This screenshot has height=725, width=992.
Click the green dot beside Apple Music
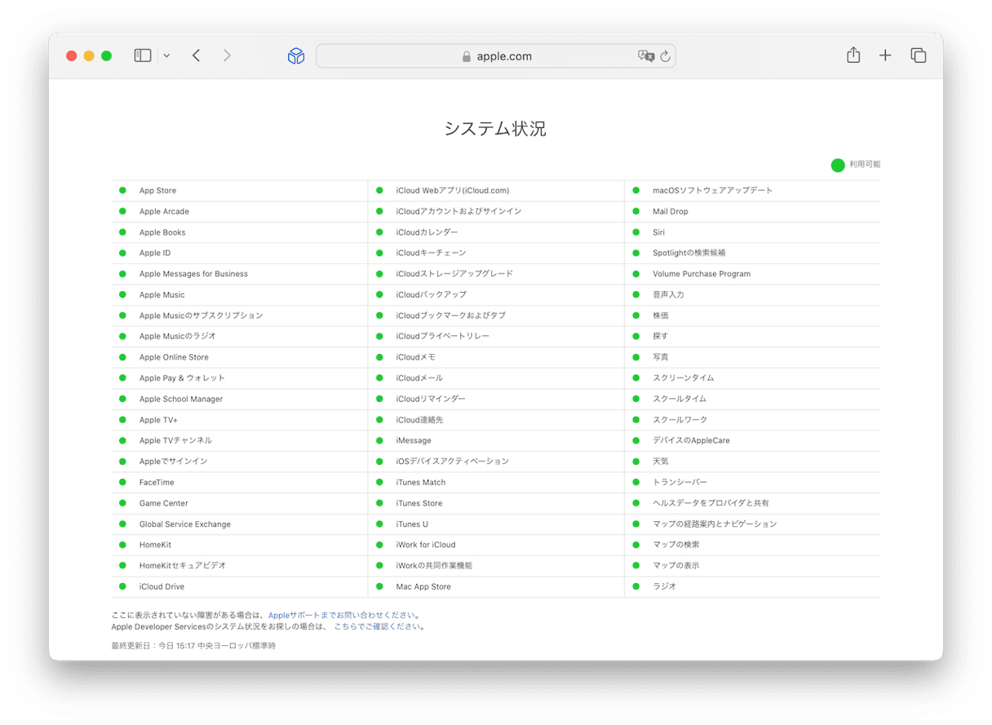click(x=122, y=294)
